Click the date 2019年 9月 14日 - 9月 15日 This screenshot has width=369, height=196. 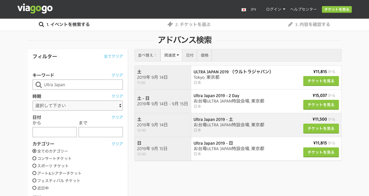click(x=162, y=104)
